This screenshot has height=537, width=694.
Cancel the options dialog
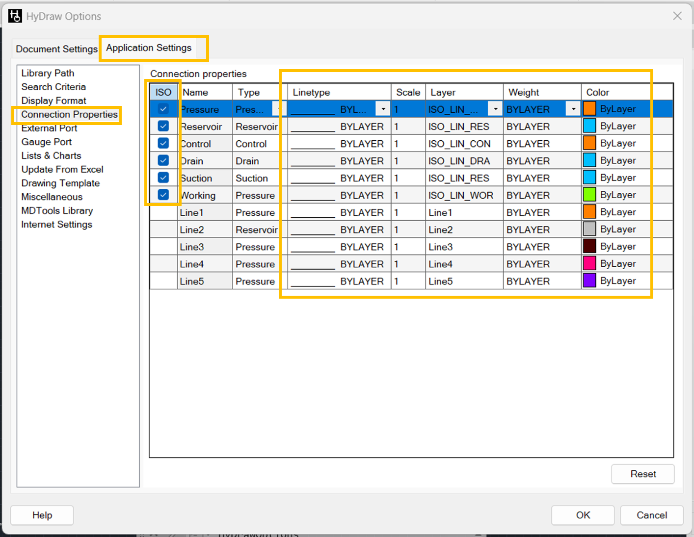click(652, 515)
